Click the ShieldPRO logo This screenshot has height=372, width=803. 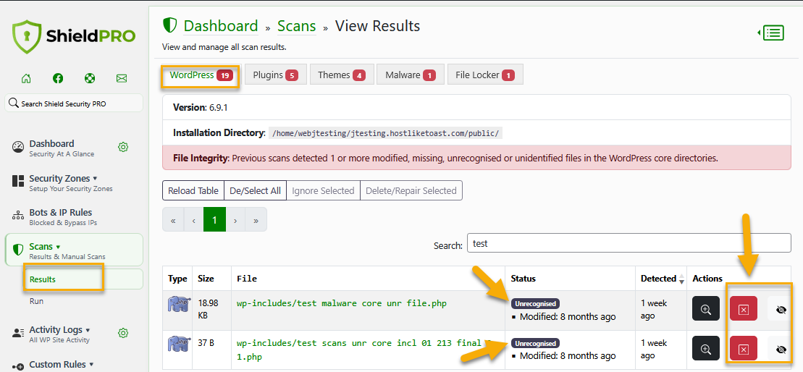click(75, 36)
